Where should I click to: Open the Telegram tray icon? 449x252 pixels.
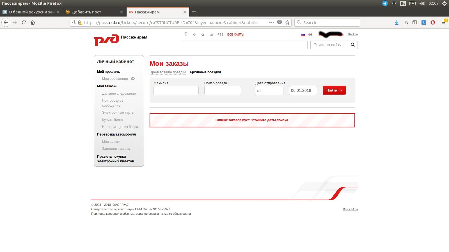(385, 3)
